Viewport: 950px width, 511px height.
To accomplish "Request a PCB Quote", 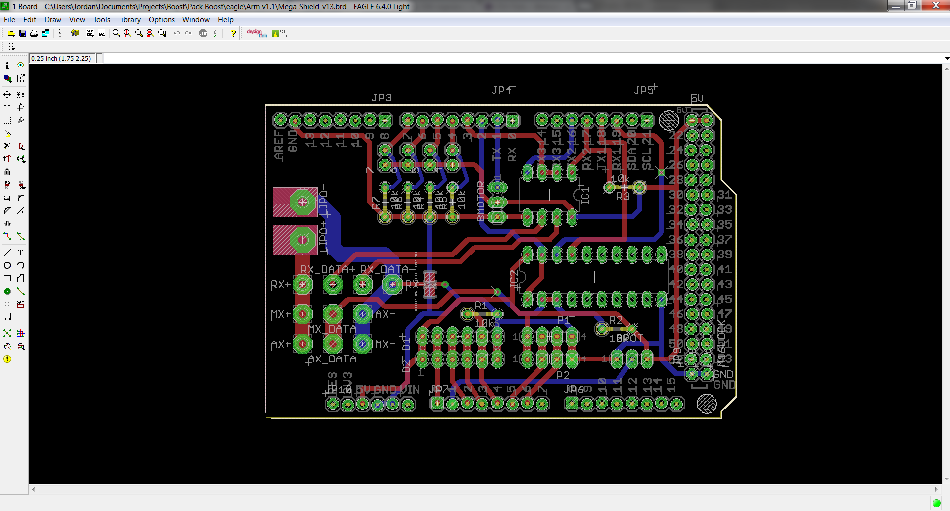I will click(x=280, y=33).
